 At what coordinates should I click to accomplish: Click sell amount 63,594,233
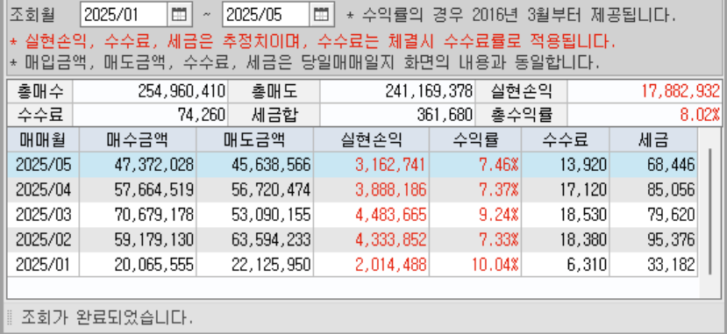coord(271,239)
